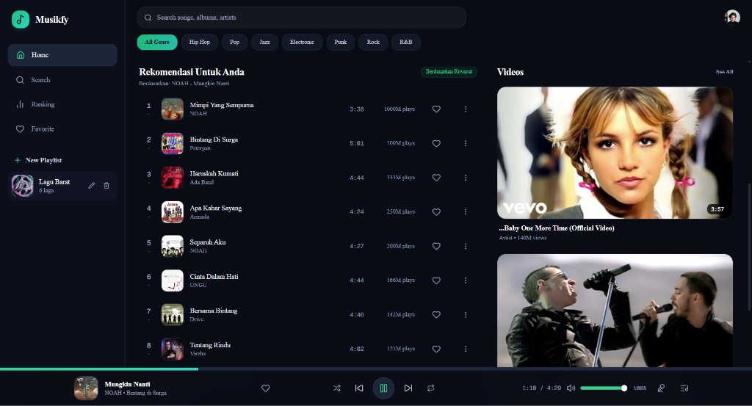Click the page vertical scrollbar
Image resolution: width=752 pixels, height=406 pixels.
click(749, 247)
